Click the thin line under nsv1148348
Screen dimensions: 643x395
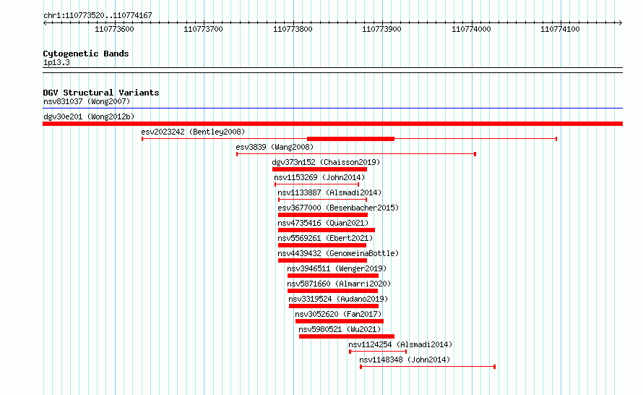pos(428,367)
